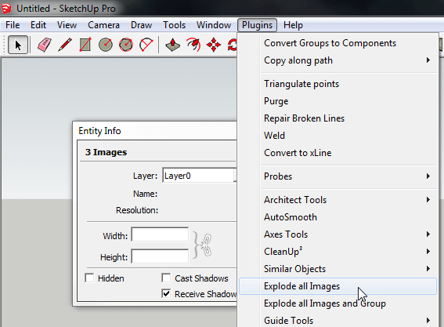Select the arrow Select tool
Viewport: 444px width, 327px height.
[18, 45]
